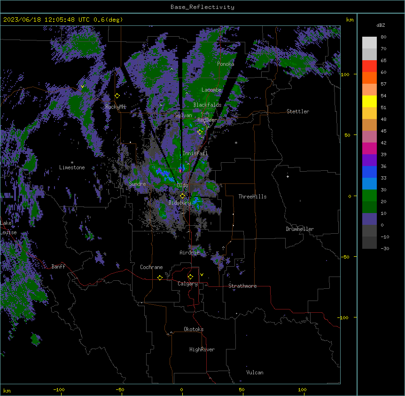Click the yellow V marker northwest of RockyMH
This screenshot has height=396, width=405.
(82, 87)
